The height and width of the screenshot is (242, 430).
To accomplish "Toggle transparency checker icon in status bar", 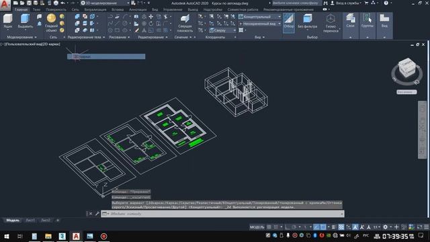I will pos(341,227).
